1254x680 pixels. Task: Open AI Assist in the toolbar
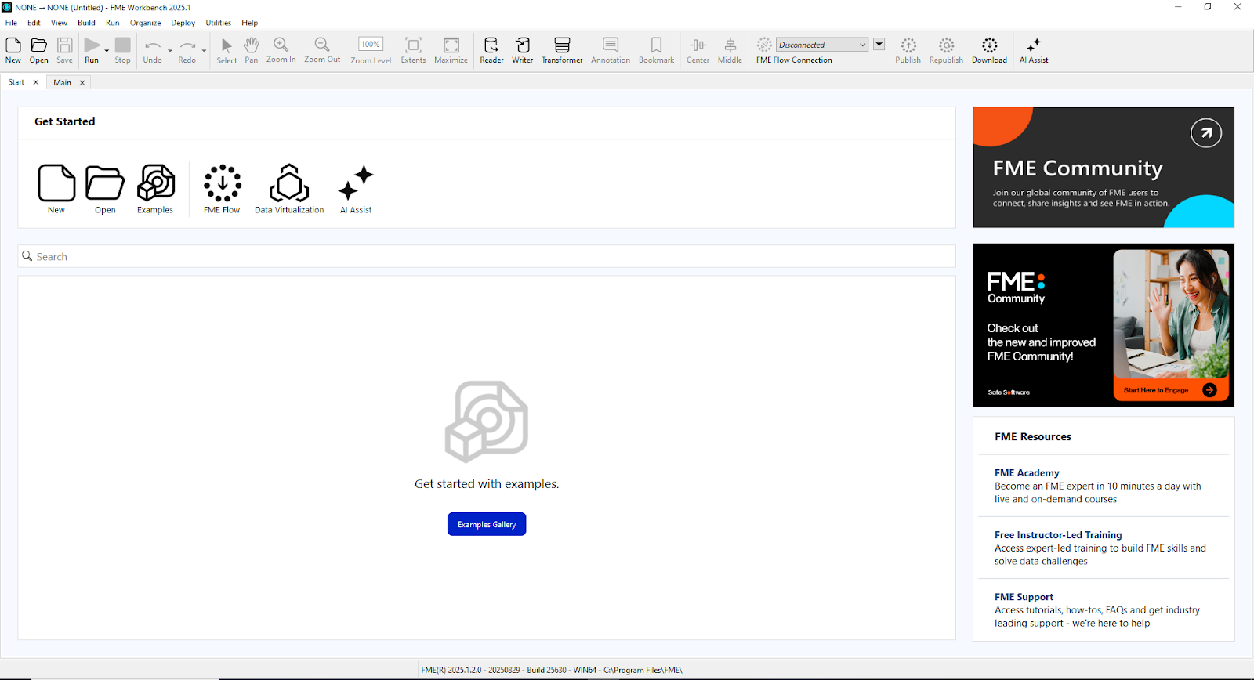click(1033, 50)
